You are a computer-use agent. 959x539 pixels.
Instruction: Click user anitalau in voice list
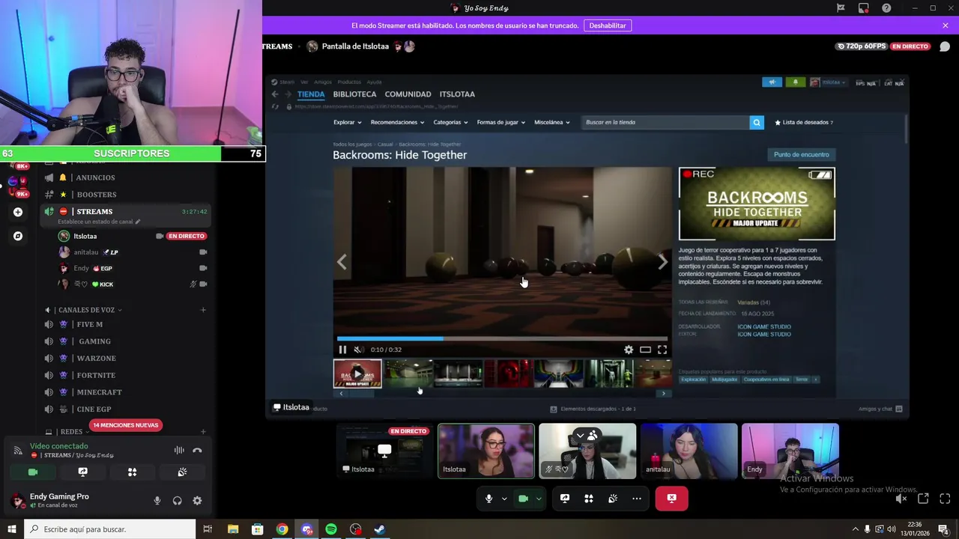(x=85, y=252)
